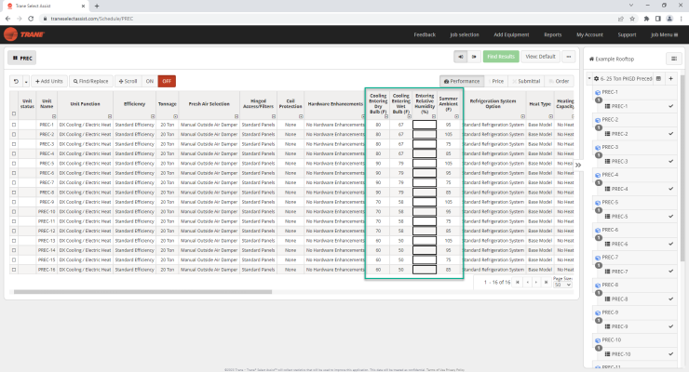Click checkmark icon beside PREC-3 entry

pyautogui.click(x=671, y=161)
